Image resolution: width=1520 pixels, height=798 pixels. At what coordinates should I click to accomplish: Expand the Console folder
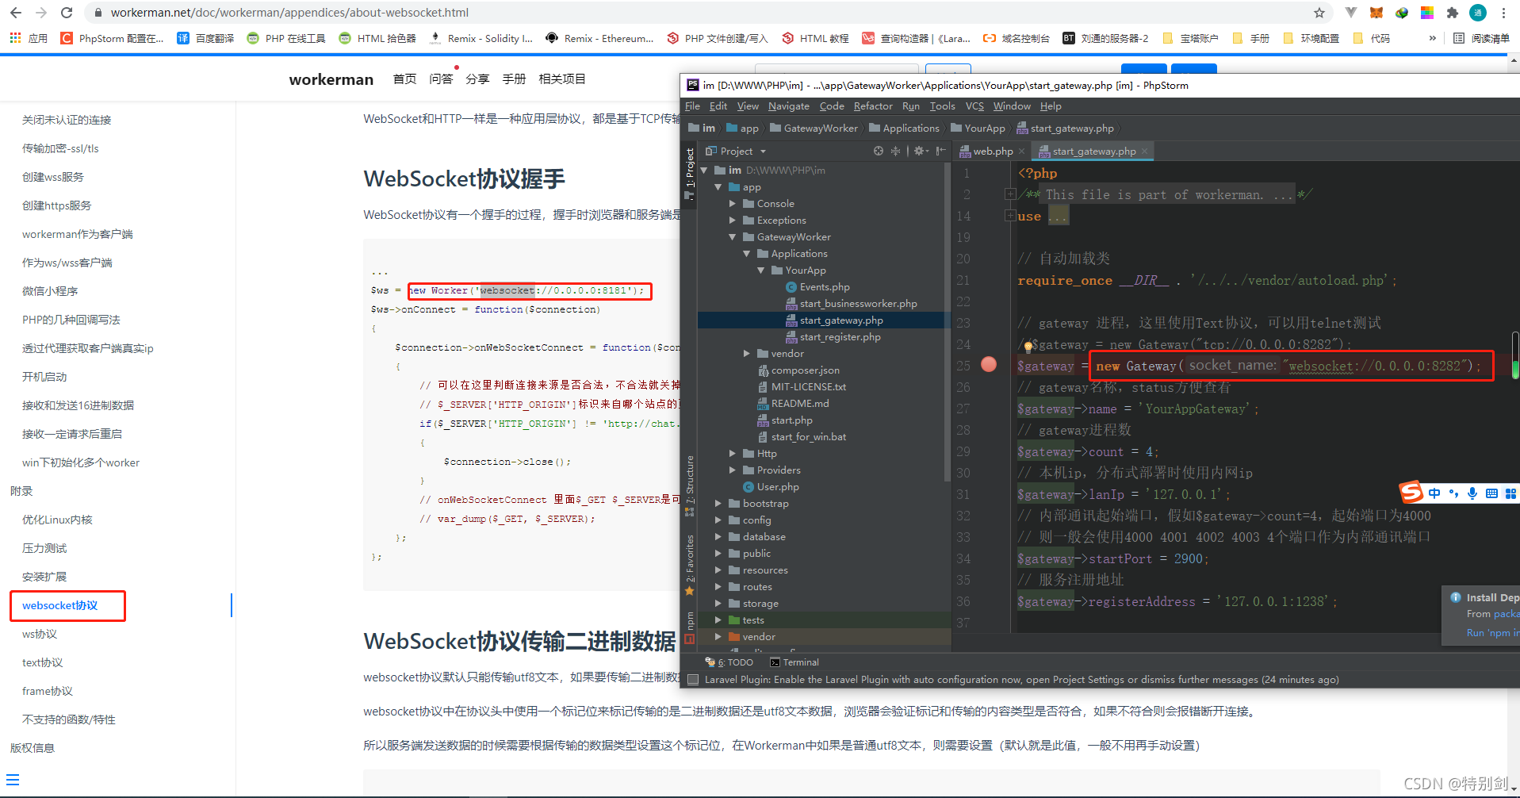(733, 204)
